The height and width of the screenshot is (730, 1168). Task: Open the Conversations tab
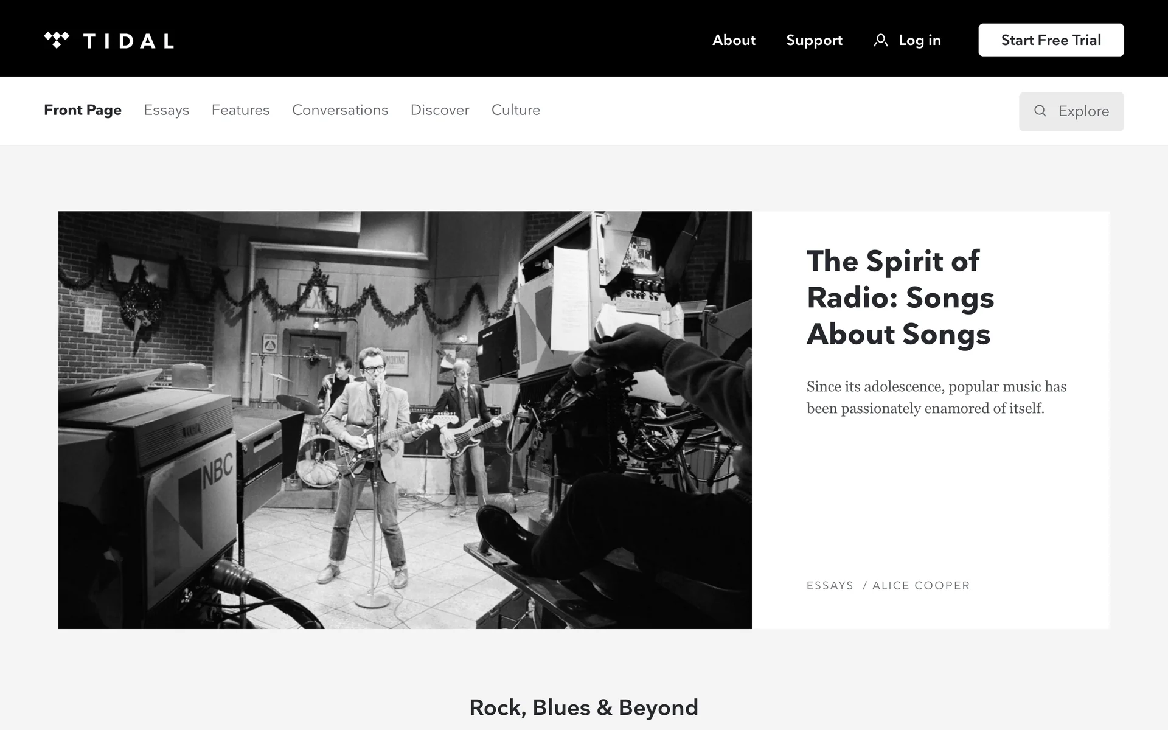coord(340,110)
